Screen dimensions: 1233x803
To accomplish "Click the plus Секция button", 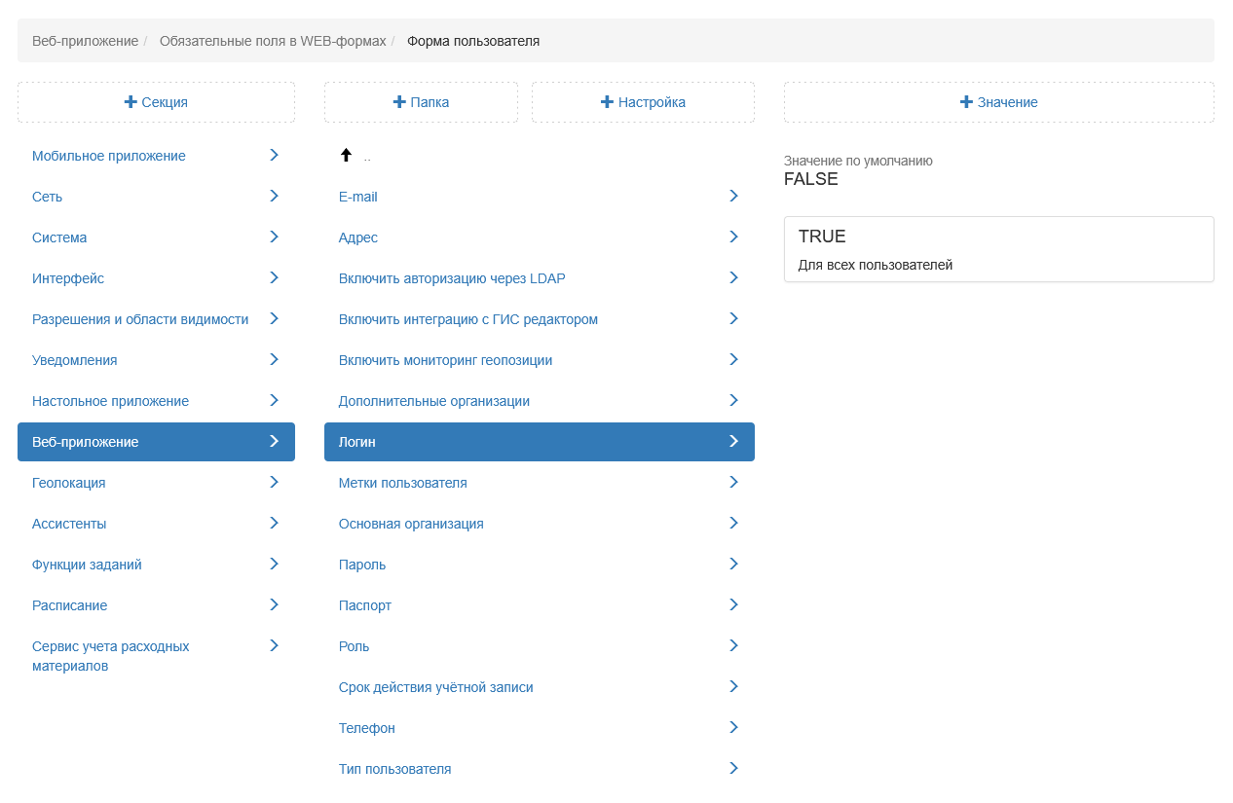I will click(x=156, y=102).
